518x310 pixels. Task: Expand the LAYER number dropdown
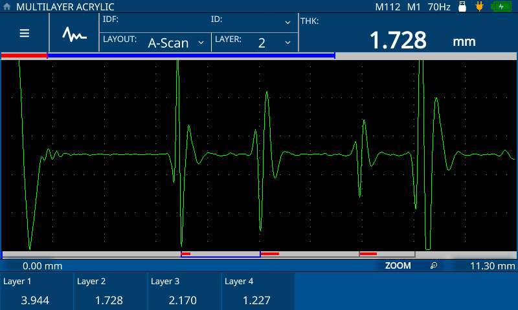[254, 42]
